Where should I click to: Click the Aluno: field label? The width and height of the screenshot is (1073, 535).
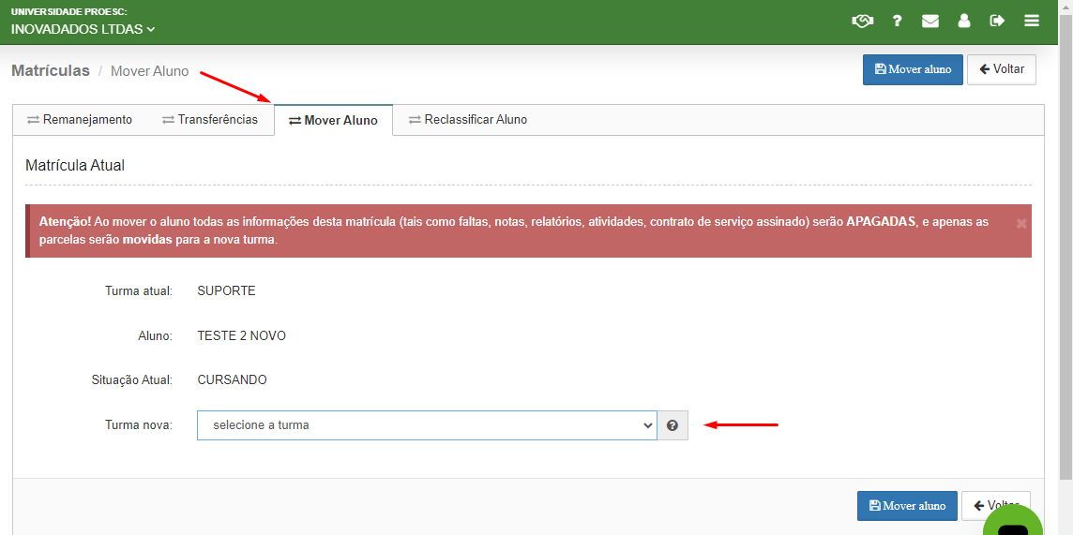tap(156, 336)
